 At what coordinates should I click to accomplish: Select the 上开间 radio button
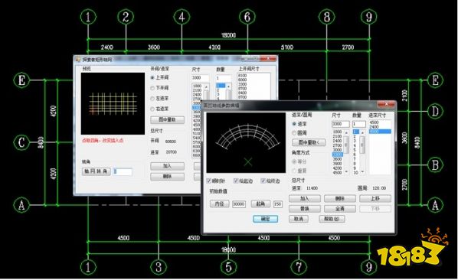click(x=152, y=77)
